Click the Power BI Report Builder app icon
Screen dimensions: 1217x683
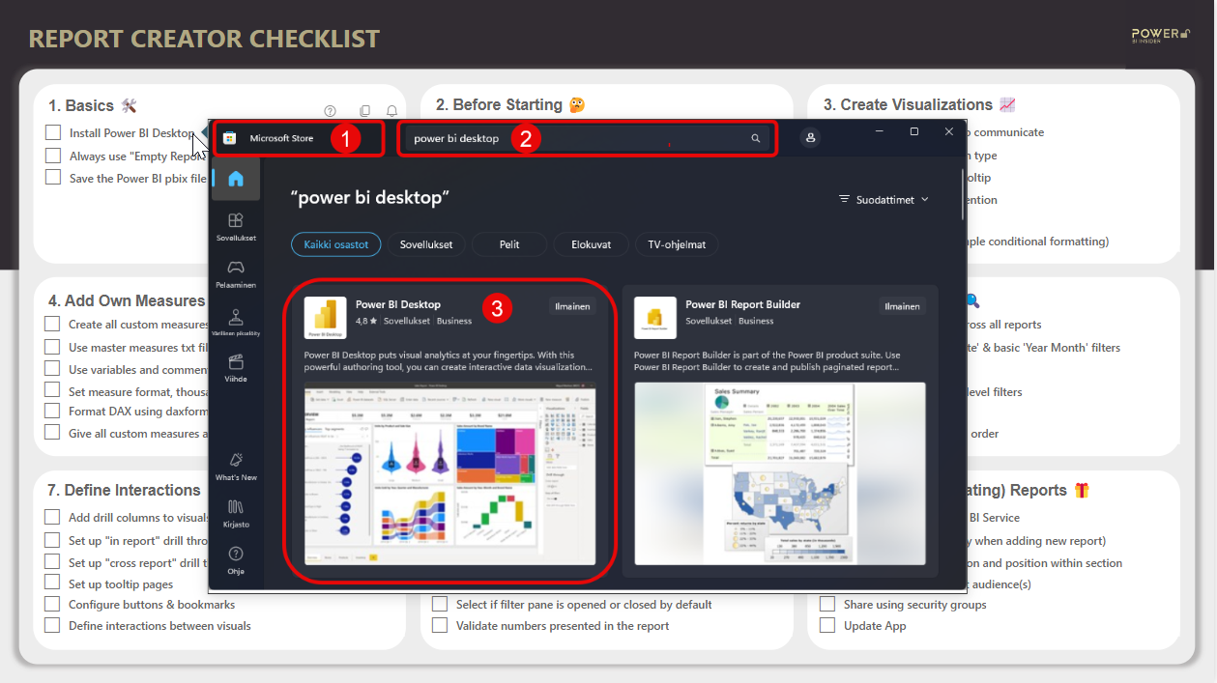point(655,318)
